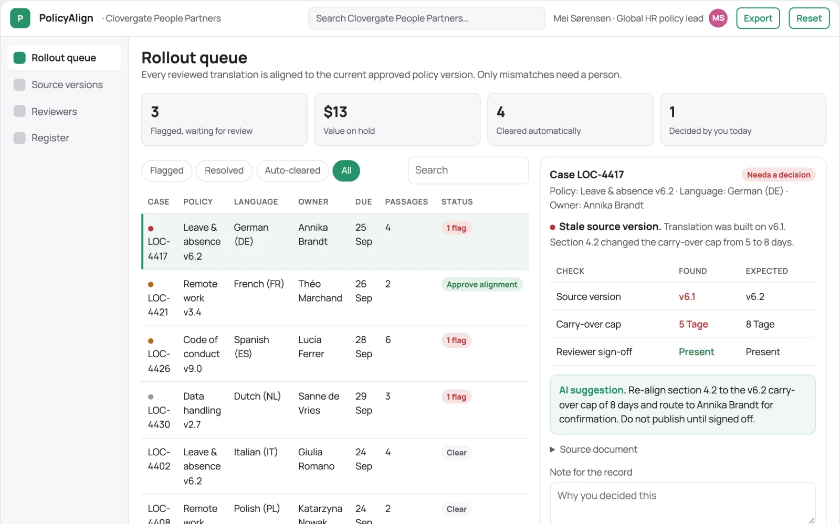Click the MS user avatar
Screen dimensions: 840x524
[x=718, y=18]
